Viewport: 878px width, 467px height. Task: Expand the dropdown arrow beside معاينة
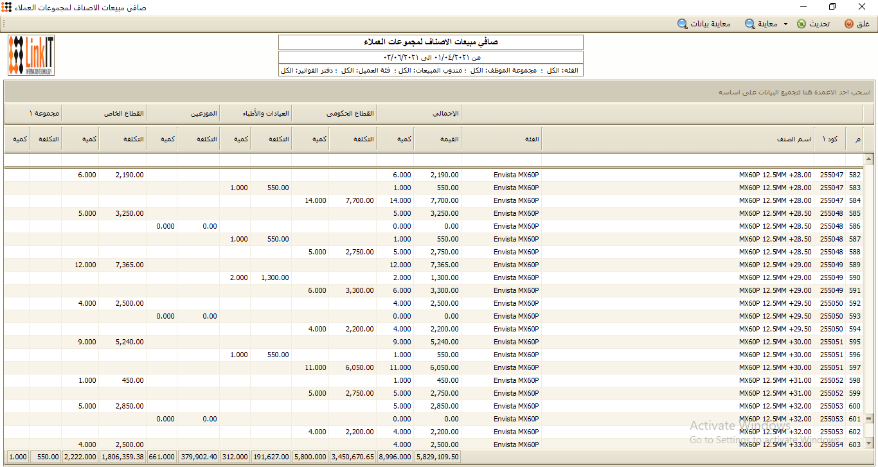pos(785,24)
